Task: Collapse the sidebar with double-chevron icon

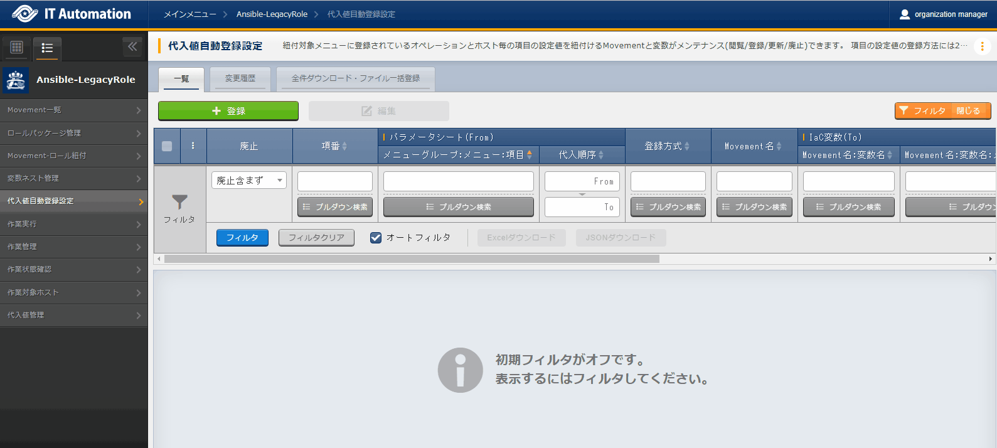Action: (x=132, y=46)
